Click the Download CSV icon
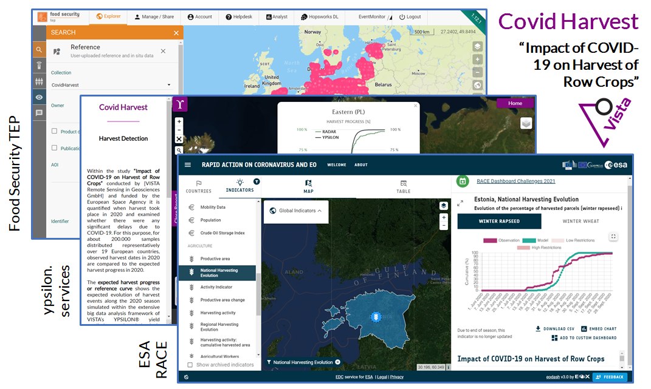Image resolution: width=651 pixels, height=389 pixels. (x=537, y=329)
